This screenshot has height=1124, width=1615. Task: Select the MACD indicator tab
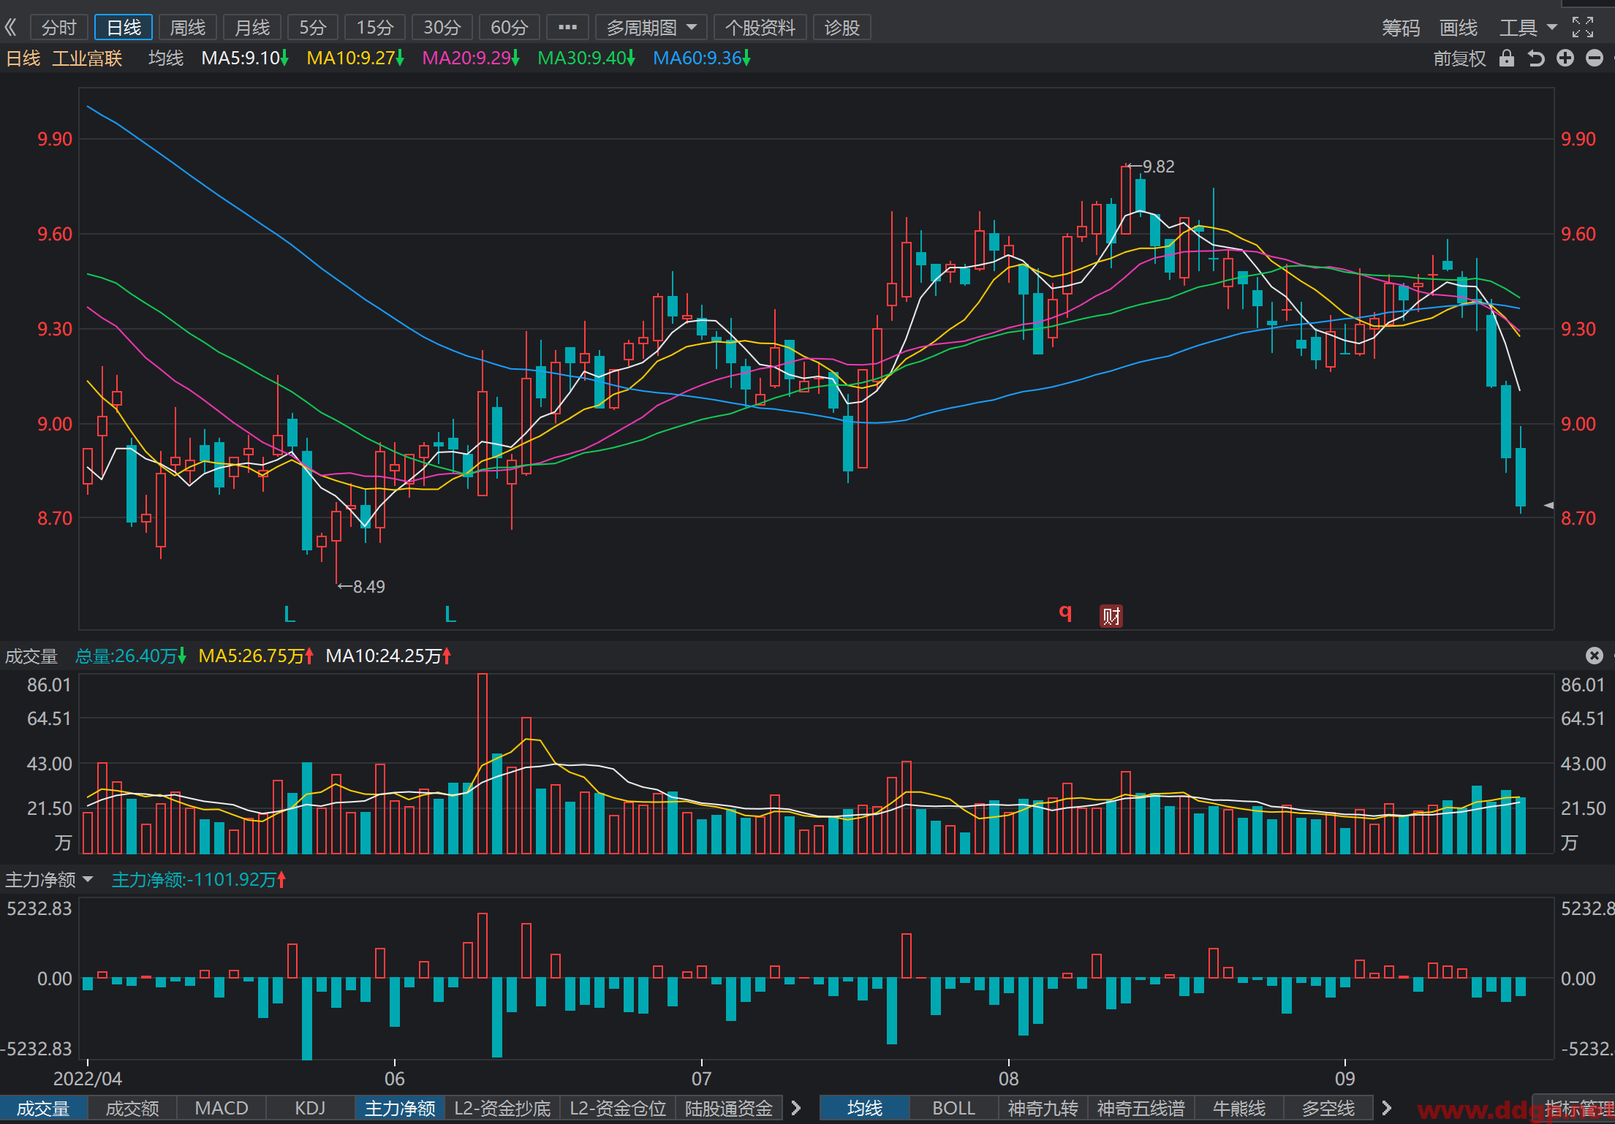pyautogui.click(x=222, y=1108)
